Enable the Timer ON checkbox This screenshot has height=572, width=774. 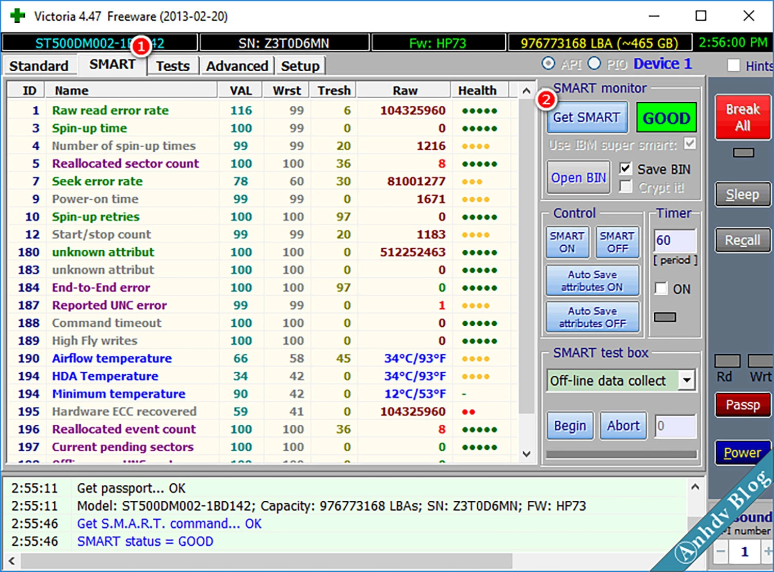tap(661, 288)
